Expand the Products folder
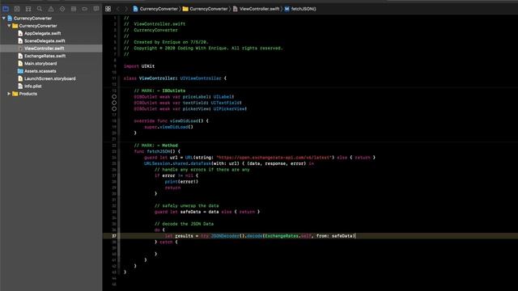The height and width of the screenshot is (291, 518). [x=9, y=94]
